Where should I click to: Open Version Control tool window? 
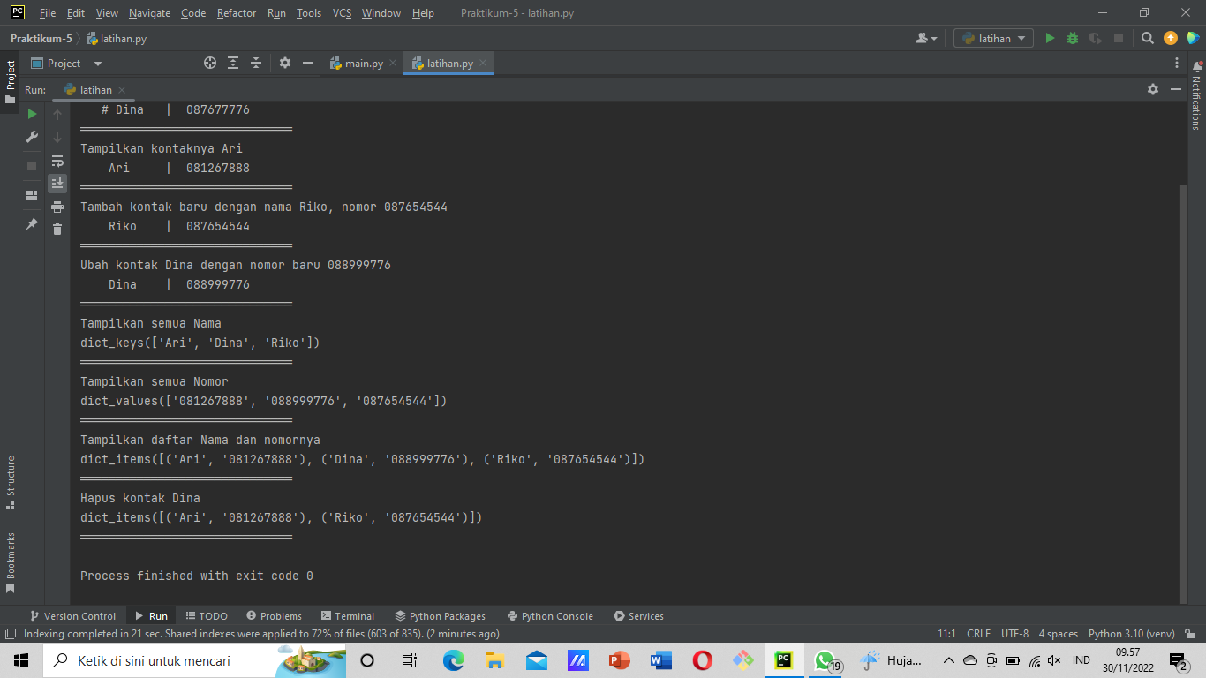coord(72,616)
